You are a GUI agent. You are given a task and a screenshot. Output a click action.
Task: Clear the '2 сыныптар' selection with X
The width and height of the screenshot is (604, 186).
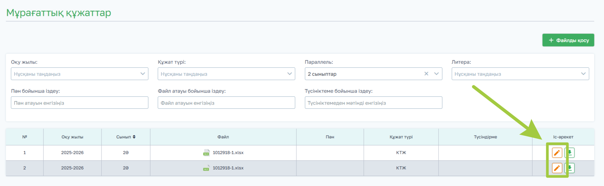(x=426, y=74)
